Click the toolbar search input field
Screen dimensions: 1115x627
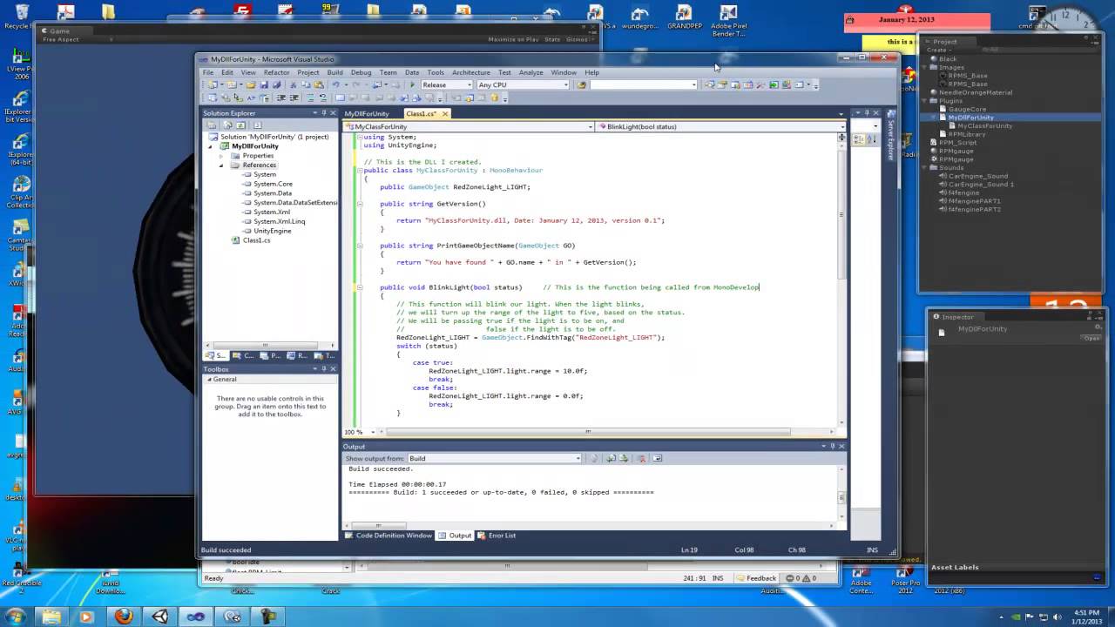click(643, 84)
